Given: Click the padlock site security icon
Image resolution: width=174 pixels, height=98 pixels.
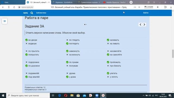Looking at the screenshot, I should (19, 7).
